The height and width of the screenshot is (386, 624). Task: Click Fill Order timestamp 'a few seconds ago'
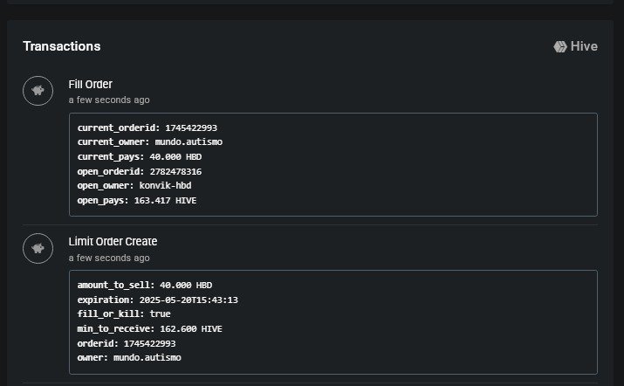coord(109,100)
